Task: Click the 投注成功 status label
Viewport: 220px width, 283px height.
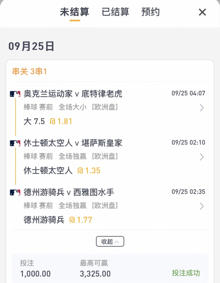Action: point(186,273)
